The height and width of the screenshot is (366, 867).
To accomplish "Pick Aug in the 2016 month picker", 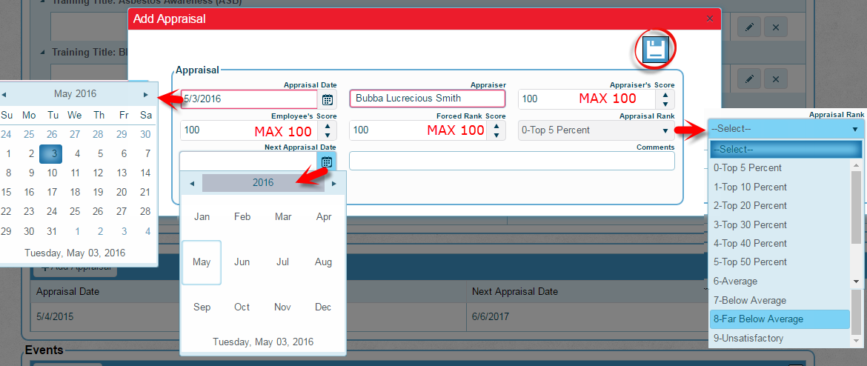I will coord(323,262).
